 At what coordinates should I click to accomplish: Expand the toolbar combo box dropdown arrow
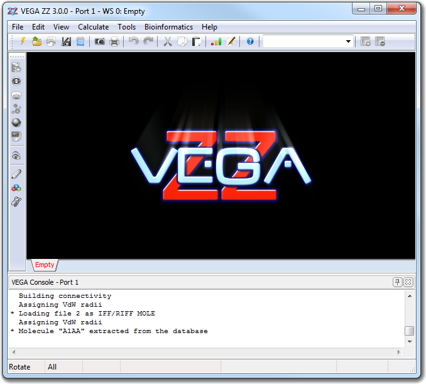pos(349,41)
